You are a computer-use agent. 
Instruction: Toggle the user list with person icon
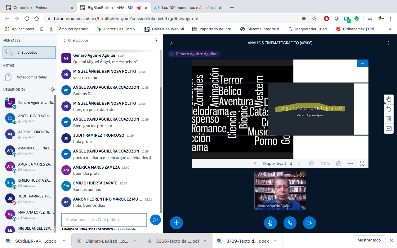click(172, 43)
